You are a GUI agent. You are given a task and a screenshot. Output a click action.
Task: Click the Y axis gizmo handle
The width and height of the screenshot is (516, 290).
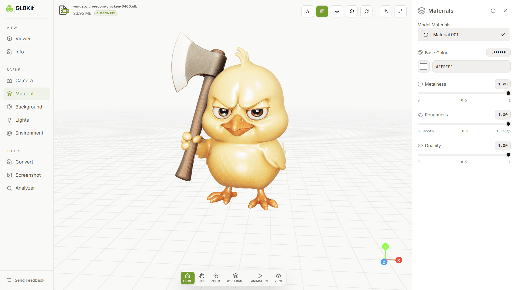pos(385,247)
